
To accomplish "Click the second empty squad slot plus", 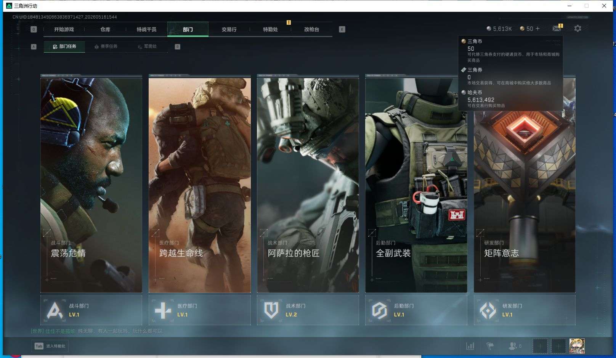I will (x=558, y=346).
